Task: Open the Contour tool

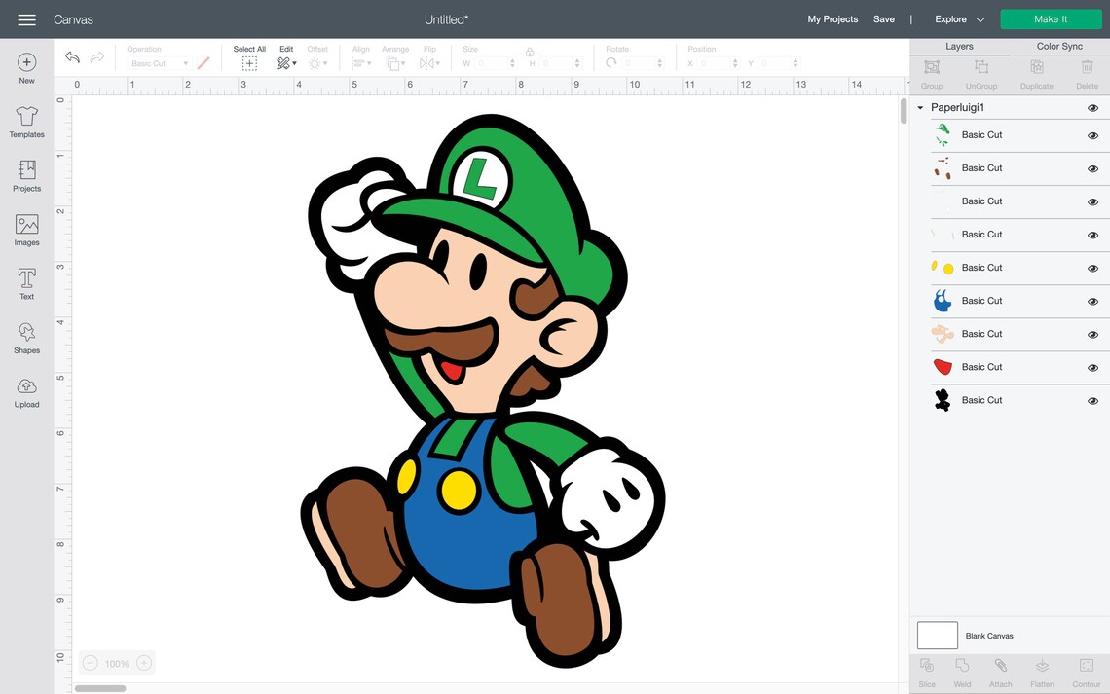Action: click(1085, 671)
